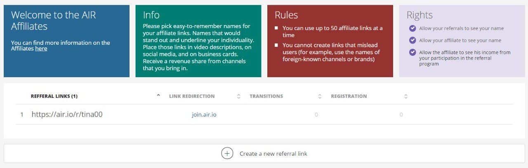The width and height of the screenshot is (528, 168).
Task: Sort by Link Redirection column arrows
Action: click(238, 97)
